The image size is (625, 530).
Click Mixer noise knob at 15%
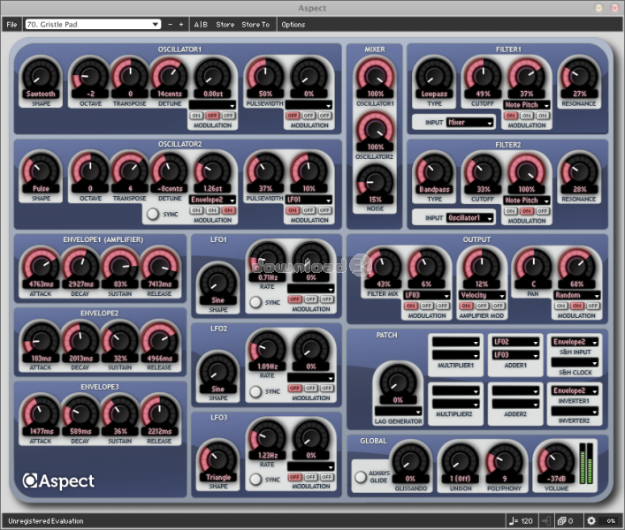pos(375,182)
